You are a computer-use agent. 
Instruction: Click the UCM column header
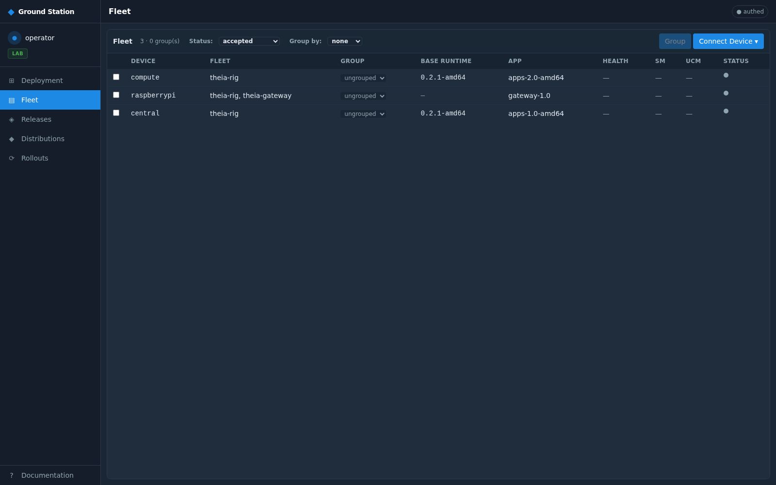tap(694, 61)
